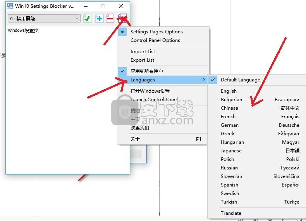Screen dimensions: 306x221
Task: Choose Polish language
Action: point(257,159)
